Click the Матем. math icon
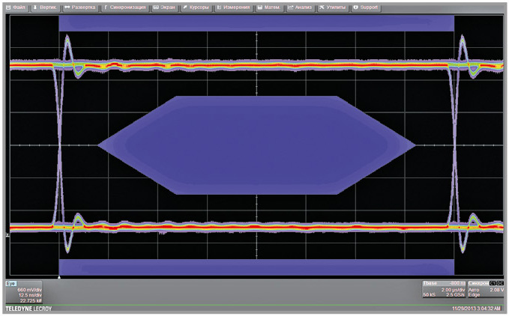Screen dimensions: 509x316 259,7
